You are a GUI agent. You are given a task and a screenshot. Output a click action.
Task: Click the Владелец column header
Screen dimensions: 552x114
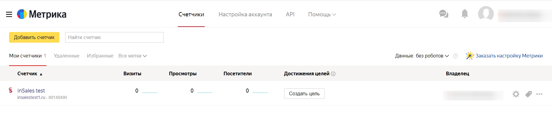point(457,73)
